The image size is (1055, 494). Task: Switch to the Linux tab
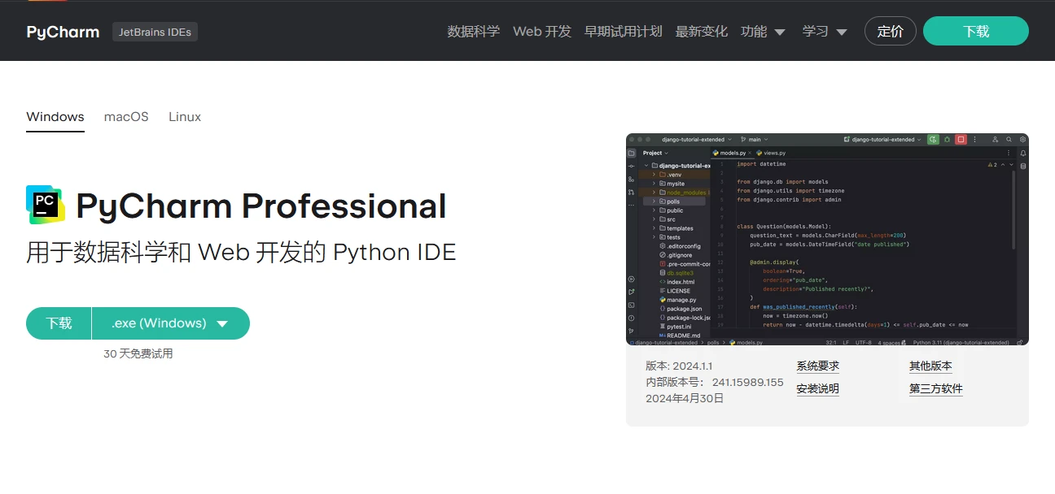coord(185,117)
